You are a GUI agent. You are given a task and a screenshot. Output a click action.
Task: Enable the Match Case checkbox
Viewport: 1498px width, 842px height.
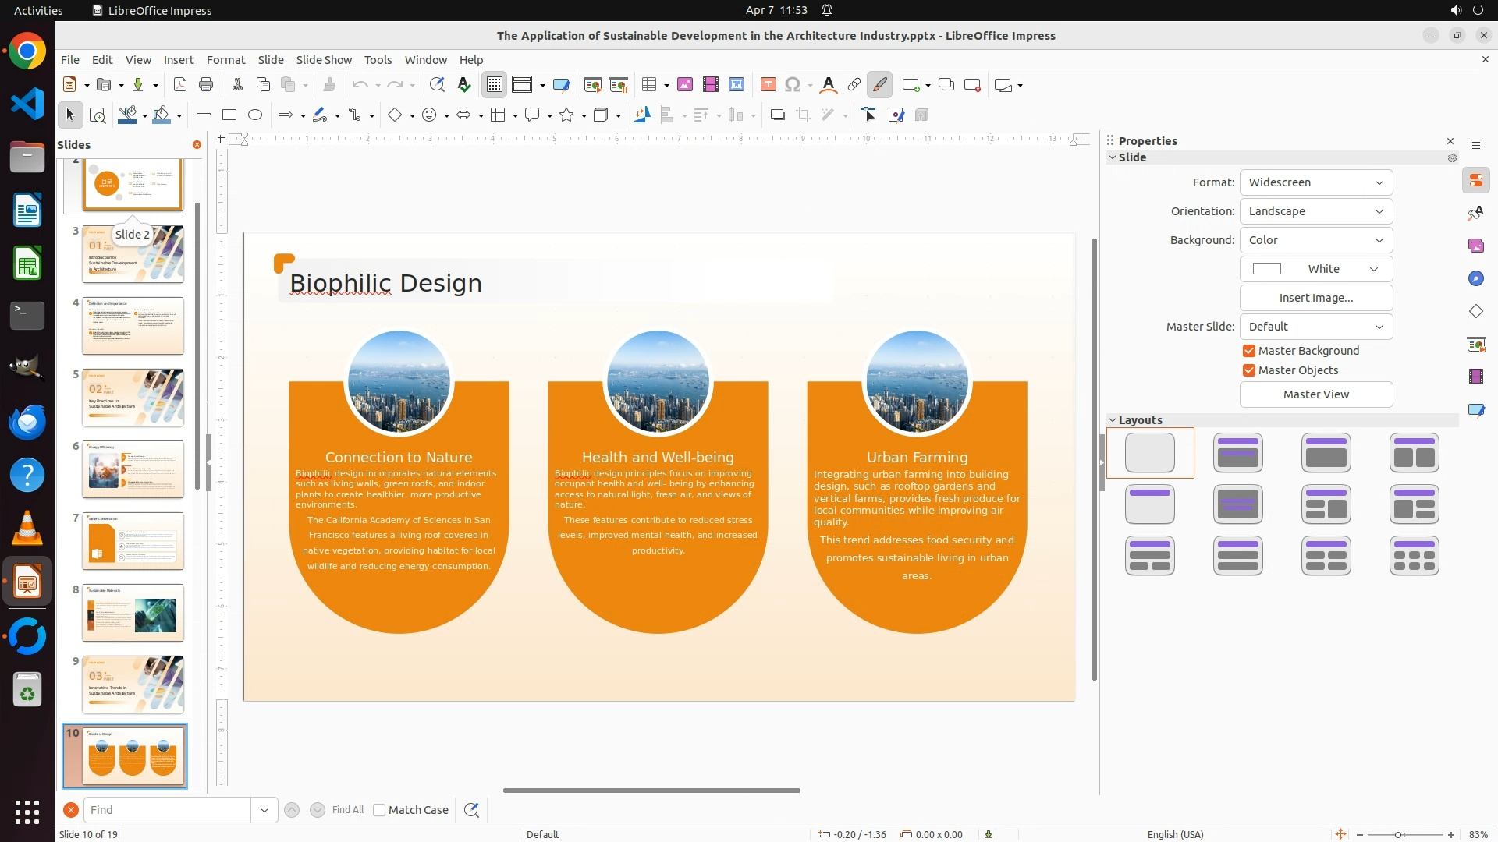click(379, 810)
